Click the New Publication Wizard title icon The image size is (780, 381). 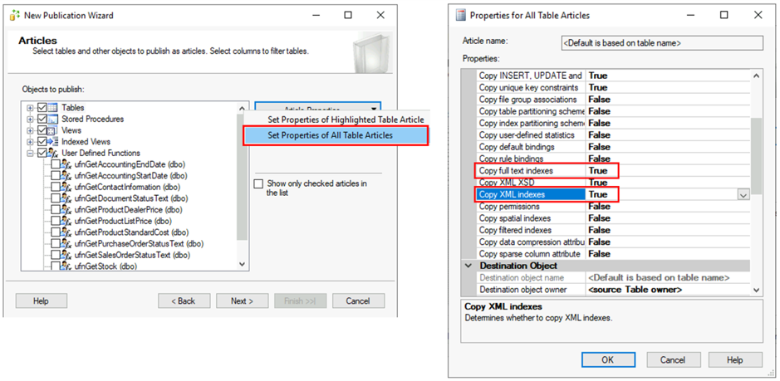pos(16,16)
